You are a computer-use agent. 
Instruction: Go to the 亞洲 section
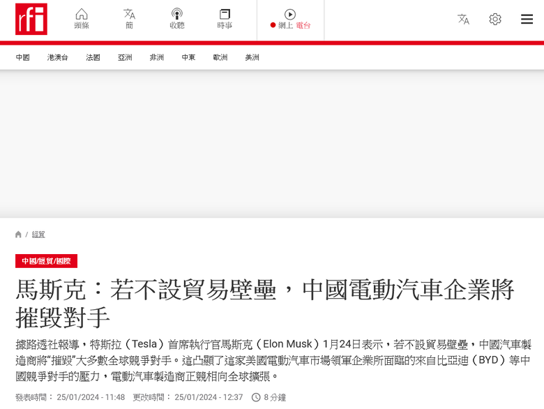coord(125,57)
